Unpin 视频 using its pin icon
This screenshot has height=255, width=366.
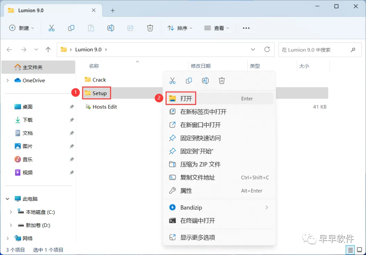point(72,172)
